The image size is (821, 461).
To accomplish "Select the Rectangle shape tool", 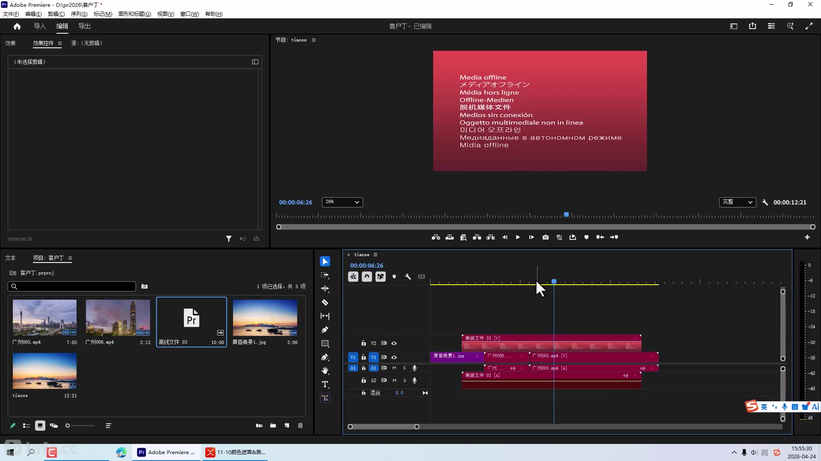I will [325, 344].
